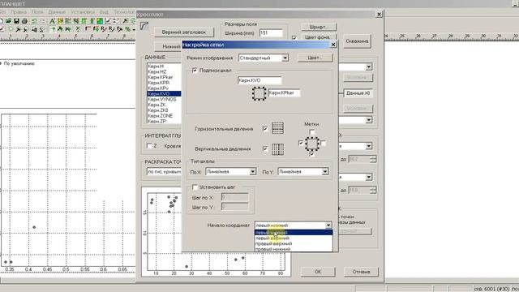The height and width of the screenshot is (292, 519).
Task: Click the Верхний заголовок button
Action: [184, 32]
